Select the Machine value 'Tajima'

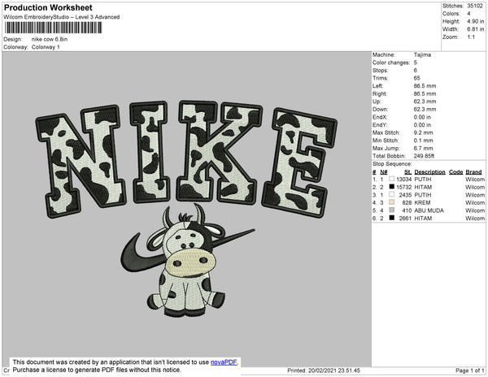point(422,54)
